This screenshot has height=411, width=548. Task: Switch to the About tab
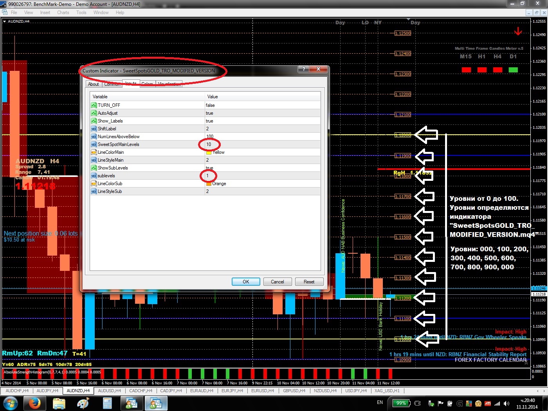[94, 84]
